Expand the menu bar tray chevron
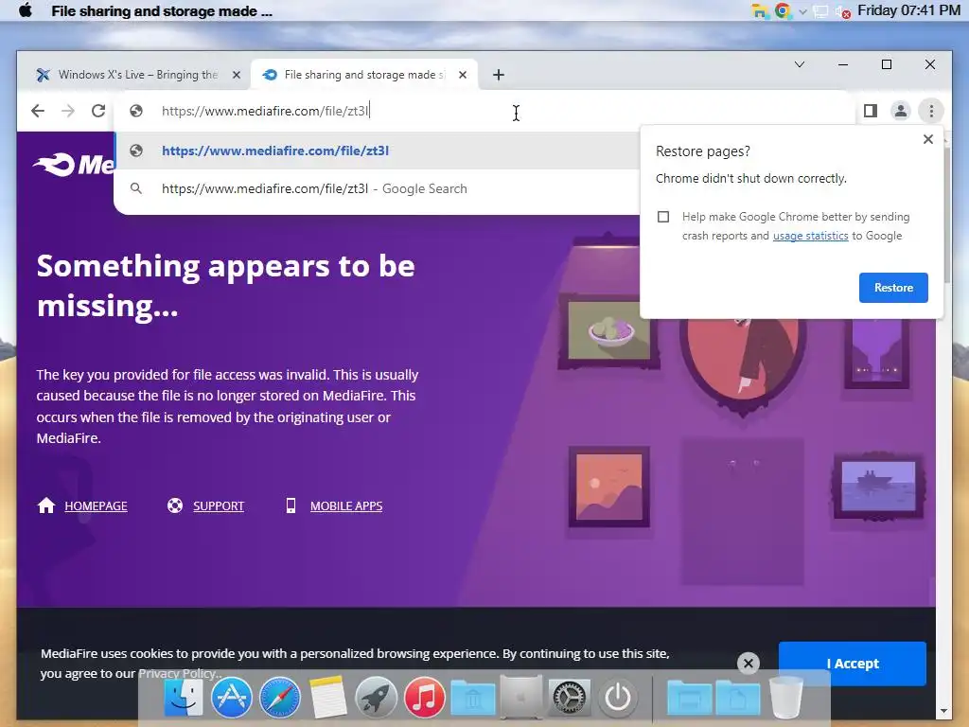Screen dimensions: 969x727 (x=802, y=11)
